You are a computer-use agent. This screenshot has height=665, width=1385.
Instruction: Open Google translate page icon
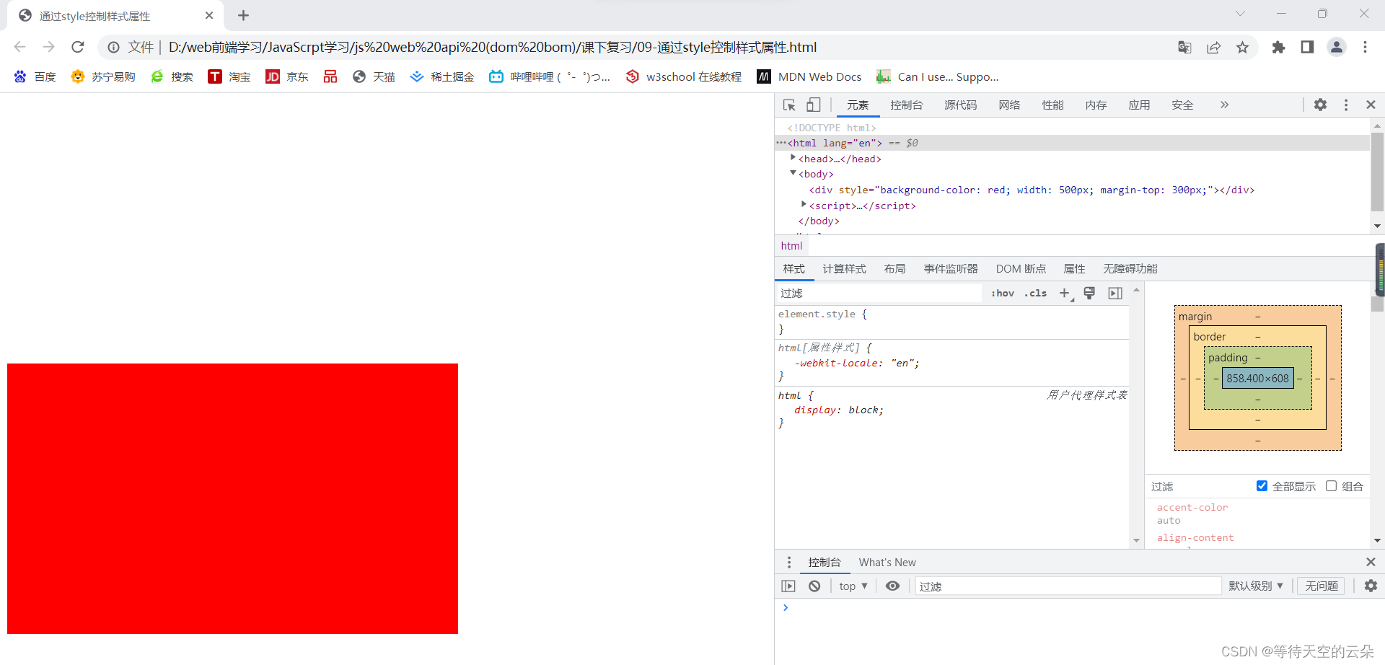[x=1184, y=48]
